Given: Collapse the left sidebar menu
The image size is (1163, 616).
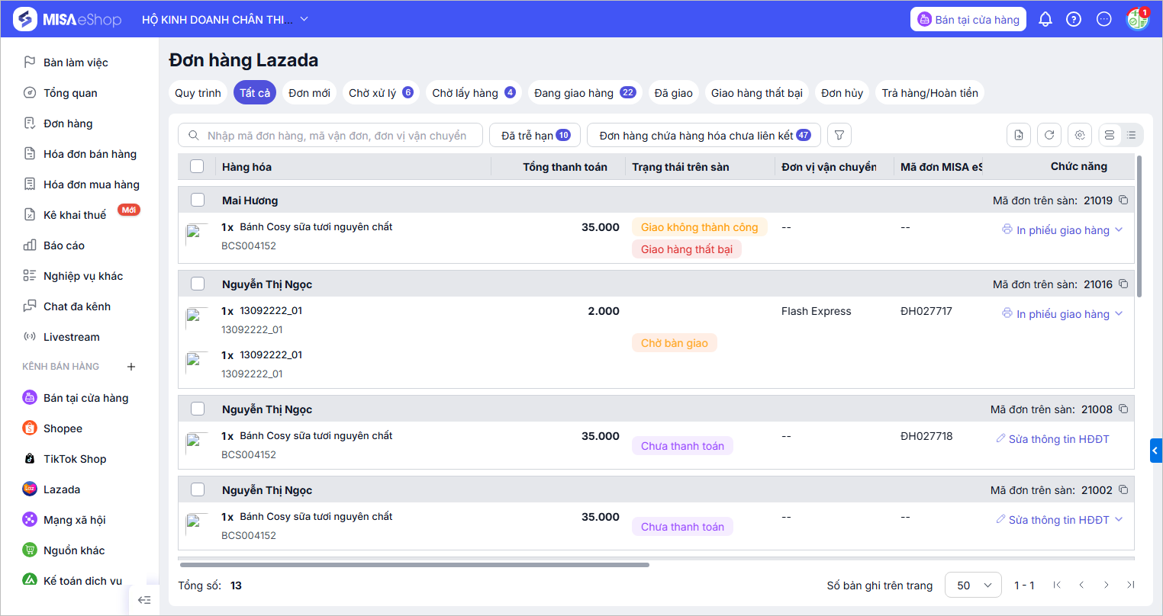Looking at the screenshot, I should (144, 600).
